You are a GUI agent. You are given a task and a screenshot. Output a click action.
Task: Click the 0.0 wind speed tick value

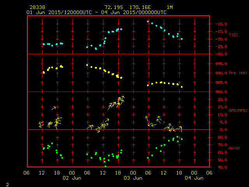pos(223,130)
